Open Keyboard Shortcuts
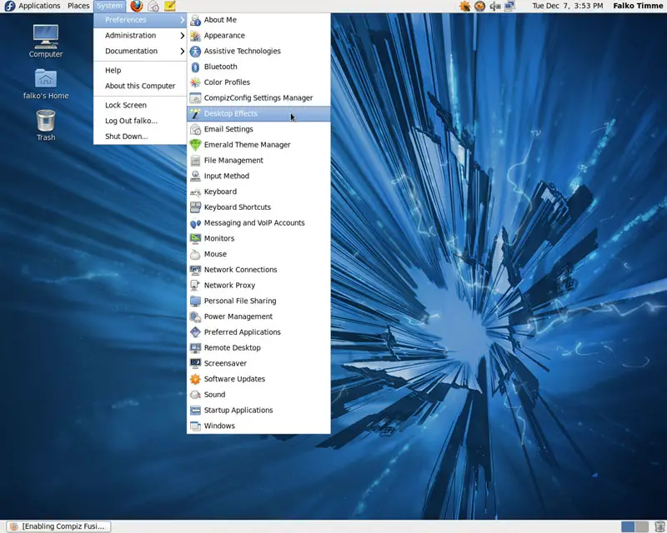Image resolution: width=667 pixels, height=533 pixels. click(x=258, y=207)
